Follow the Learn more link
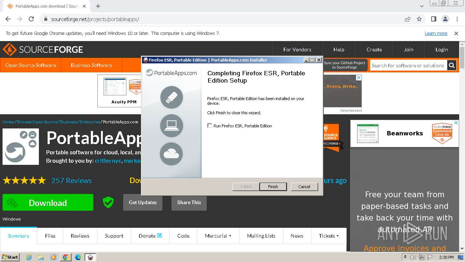 tap(436, 33)
